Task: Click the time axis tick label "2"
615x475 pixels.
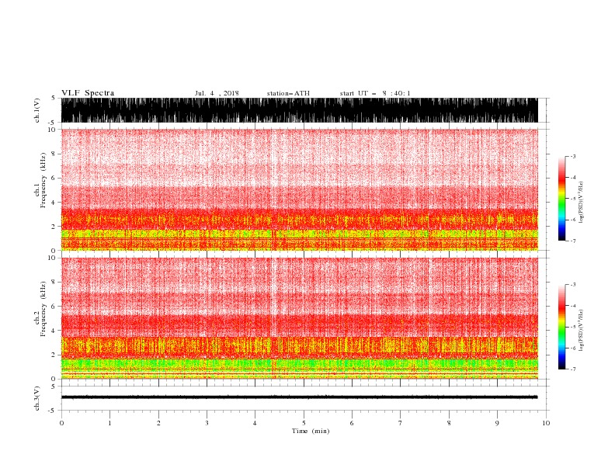Action: click(x=158, y=423)
